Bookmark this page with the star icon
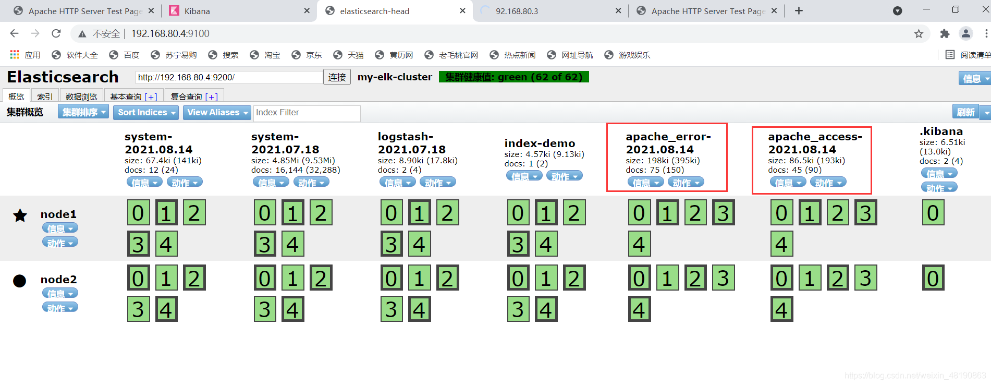Viewport: 991px width, 385px height. click(919, 34)
